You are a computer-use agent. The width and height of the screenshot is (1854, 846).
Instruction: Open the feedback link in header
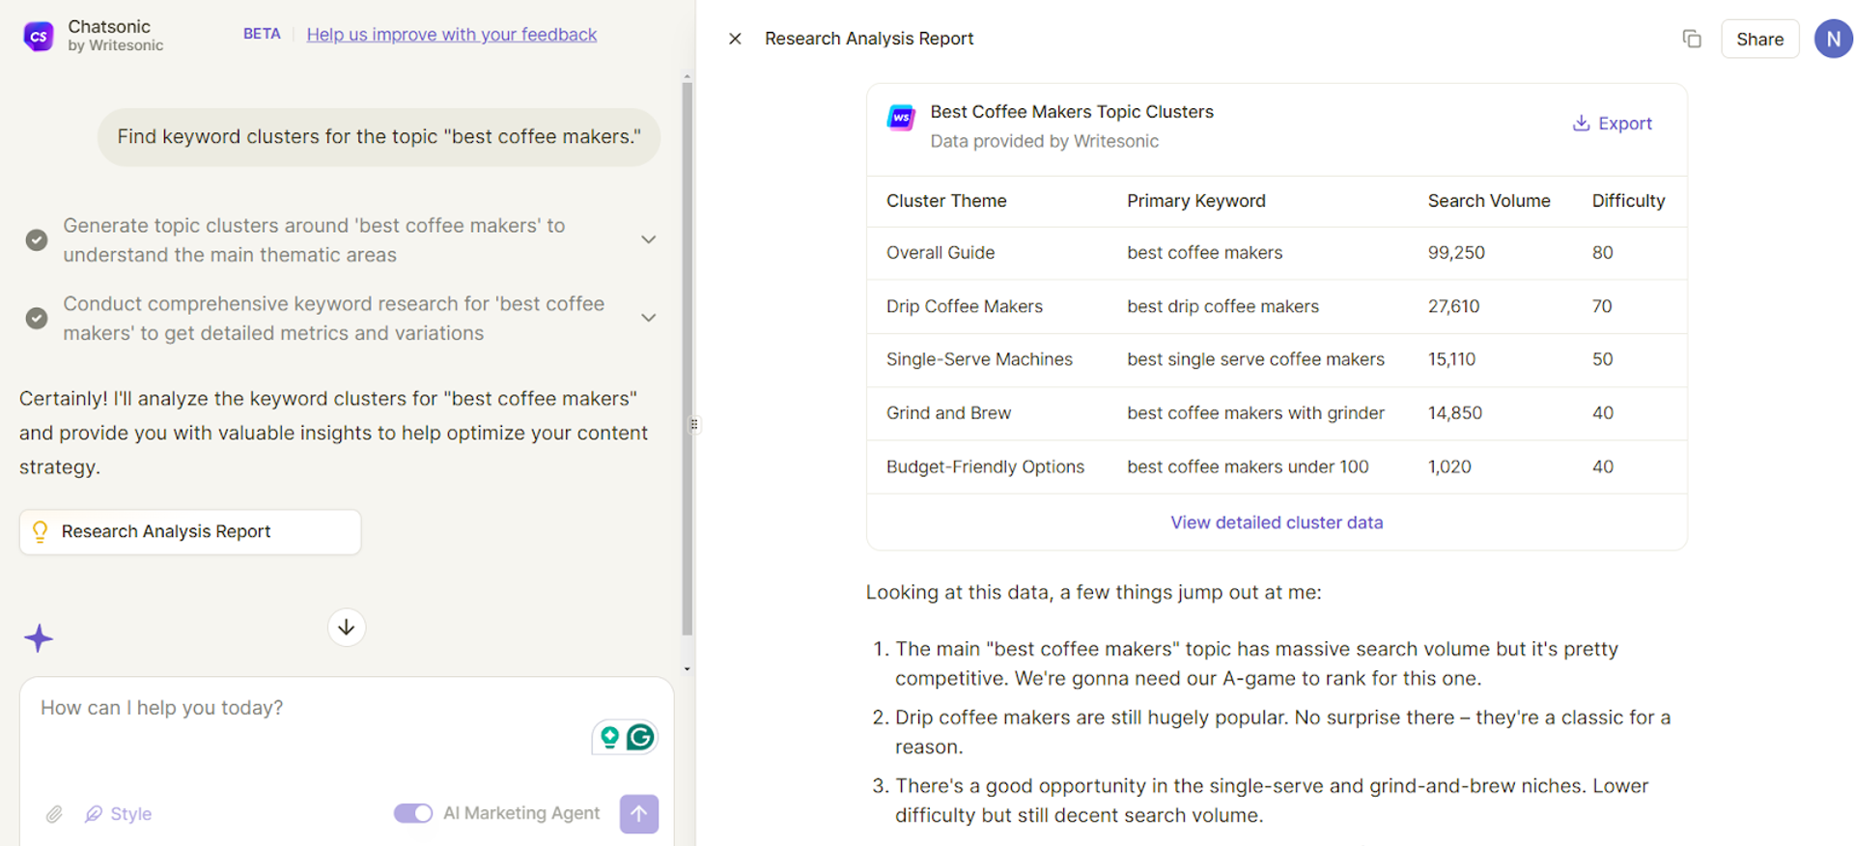[452, 35]
